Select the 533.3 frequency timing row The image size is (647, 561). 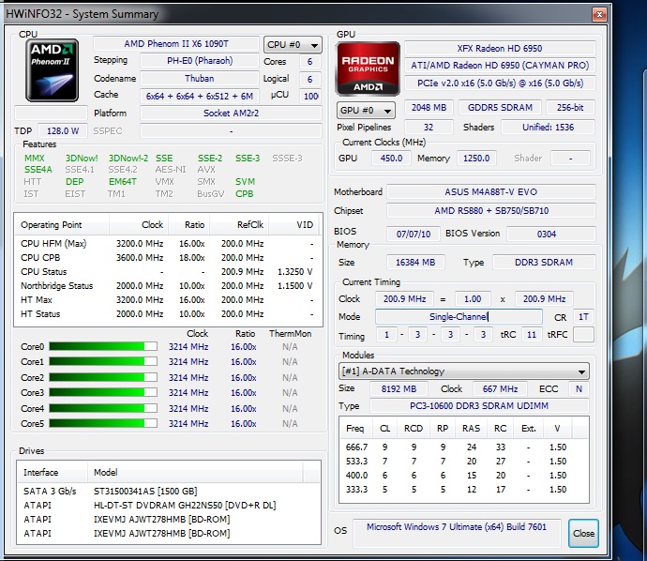click(464, 462)
